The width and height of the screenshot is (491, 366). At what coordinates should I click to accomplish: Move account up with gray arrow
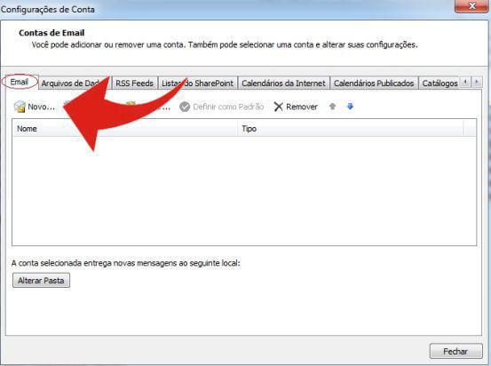(x=333, y=107)
